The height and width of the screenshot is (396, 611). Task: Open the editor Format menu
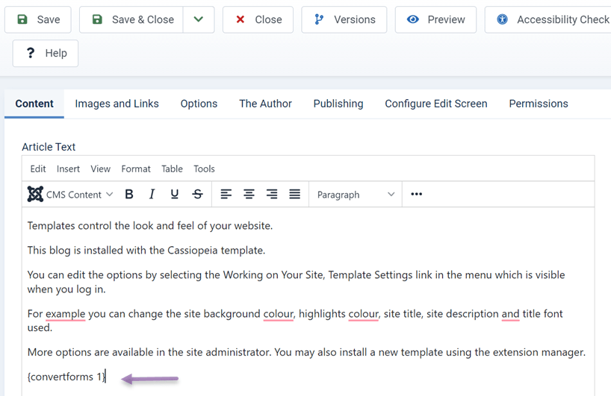click(136, 169)
